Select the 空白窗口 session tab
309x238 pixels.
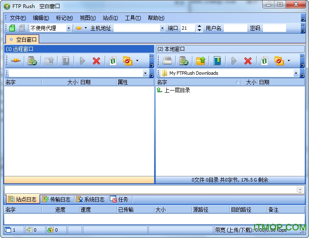(23, 40)
